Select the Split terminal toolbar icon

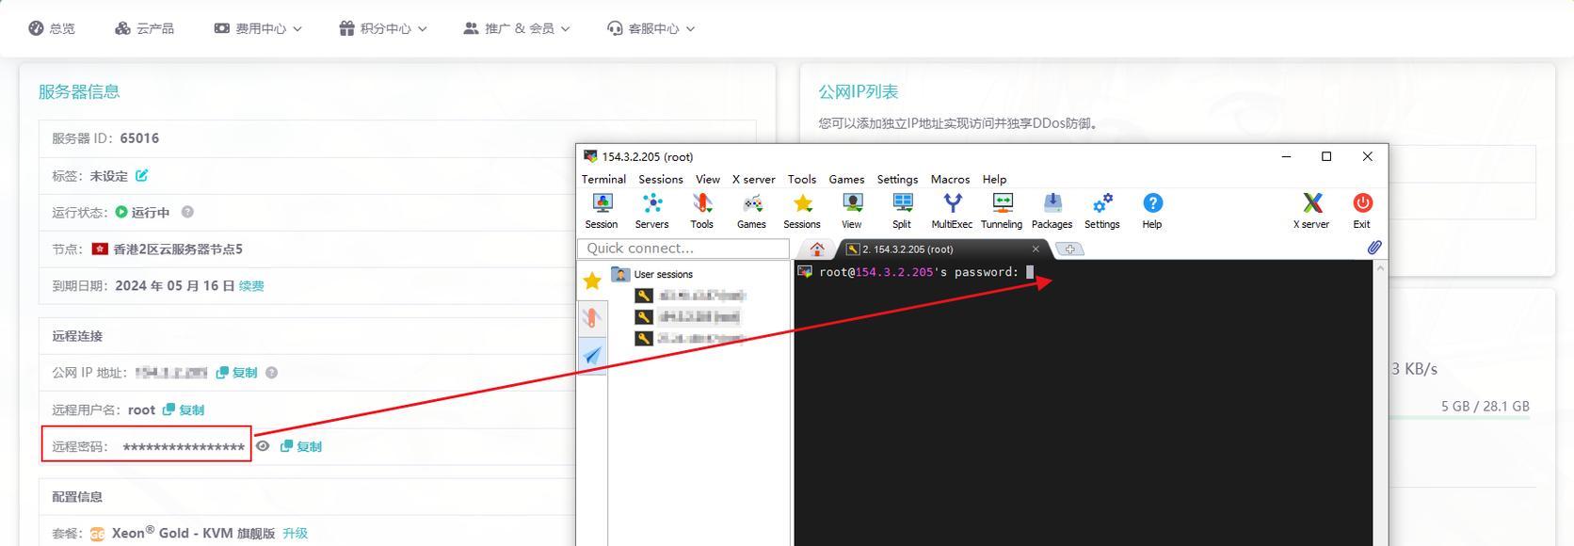point(902,211)
